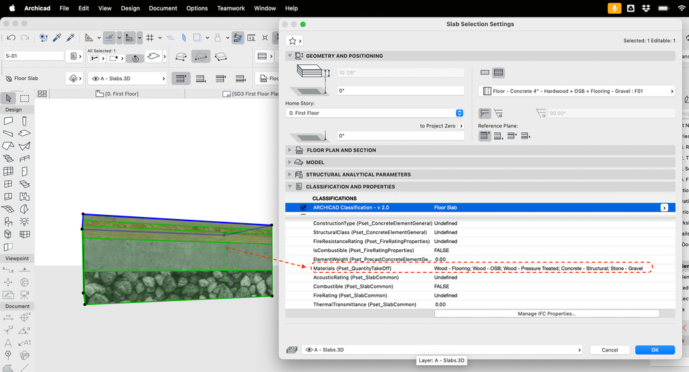The height and width of the screenshot is (372, 689).
Task: Click the Undo arrow in the toolbar
Action: point(11,38)
